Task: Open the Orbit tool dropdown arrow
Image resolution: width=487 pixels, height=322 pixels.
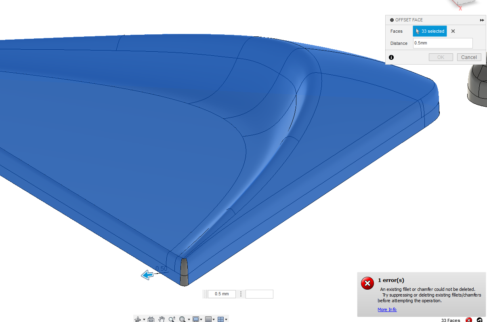Action: (144, 319)
